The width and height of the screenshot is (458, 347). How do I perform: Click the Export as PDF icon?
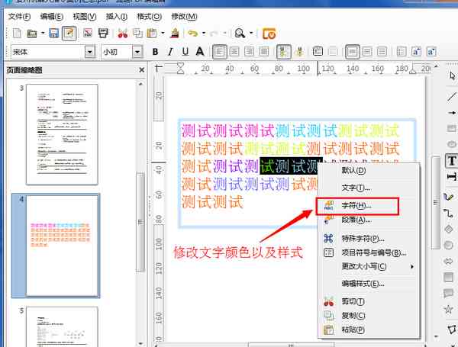pos(88,34)
